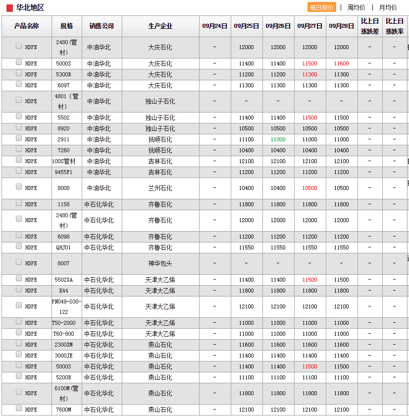
Task: Check the box for HDPE 6097 row
Action: coord(19,84)
